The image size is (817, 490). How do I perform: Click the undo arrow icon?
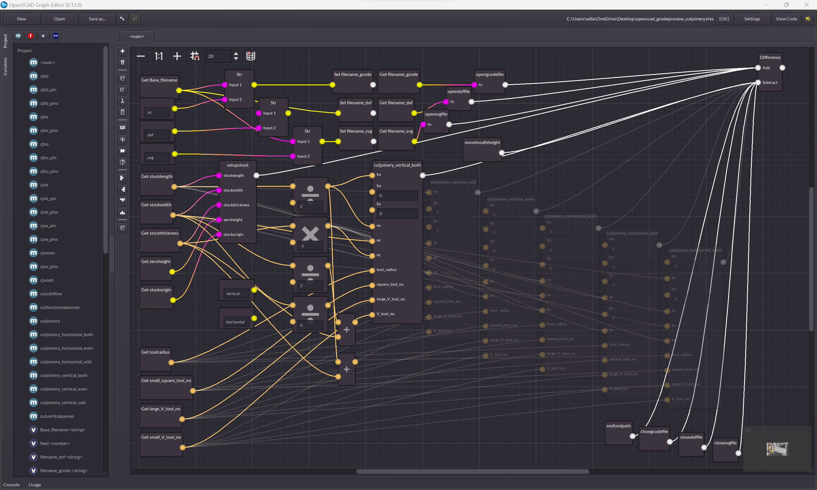click(x=122, y=18)
